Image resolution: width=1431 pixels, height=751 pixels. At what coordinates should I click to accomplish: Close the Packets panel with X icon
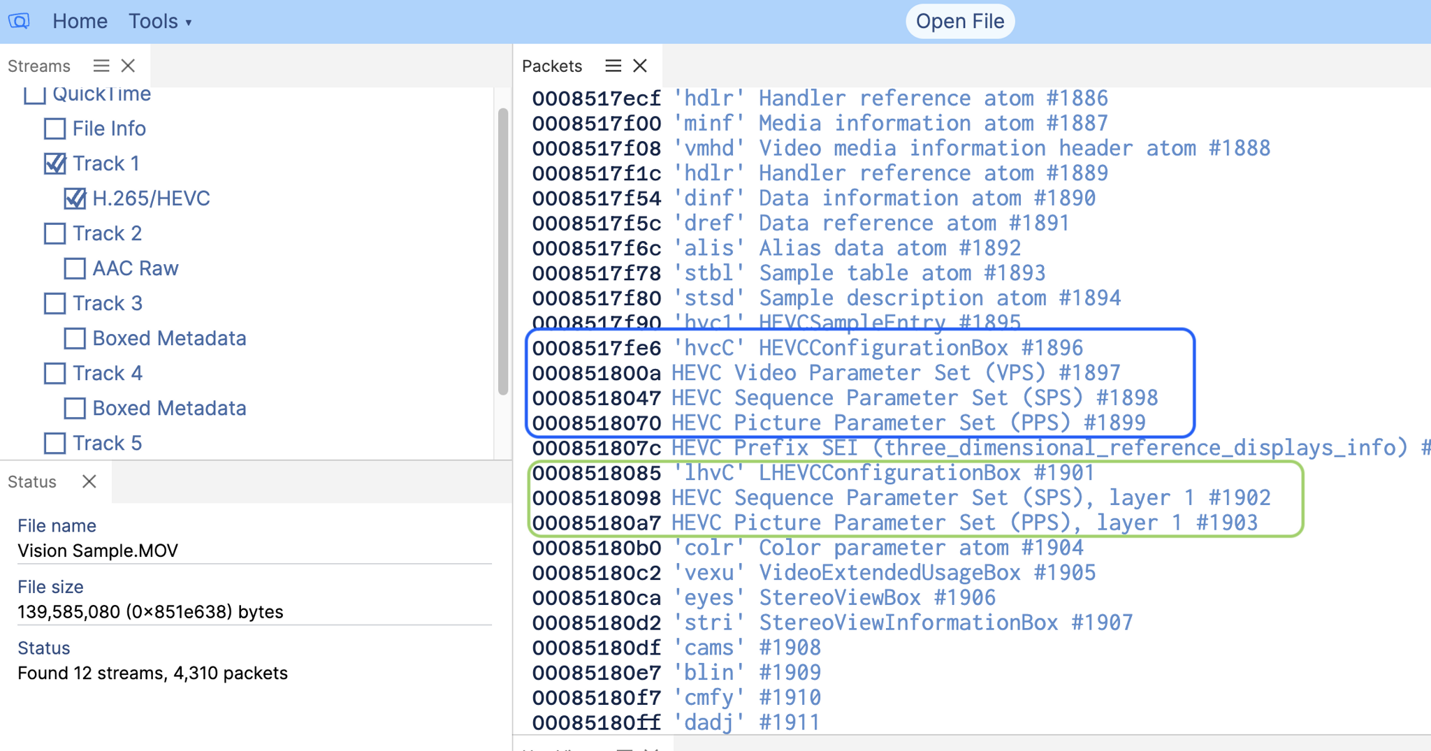(x=640, y=66)
